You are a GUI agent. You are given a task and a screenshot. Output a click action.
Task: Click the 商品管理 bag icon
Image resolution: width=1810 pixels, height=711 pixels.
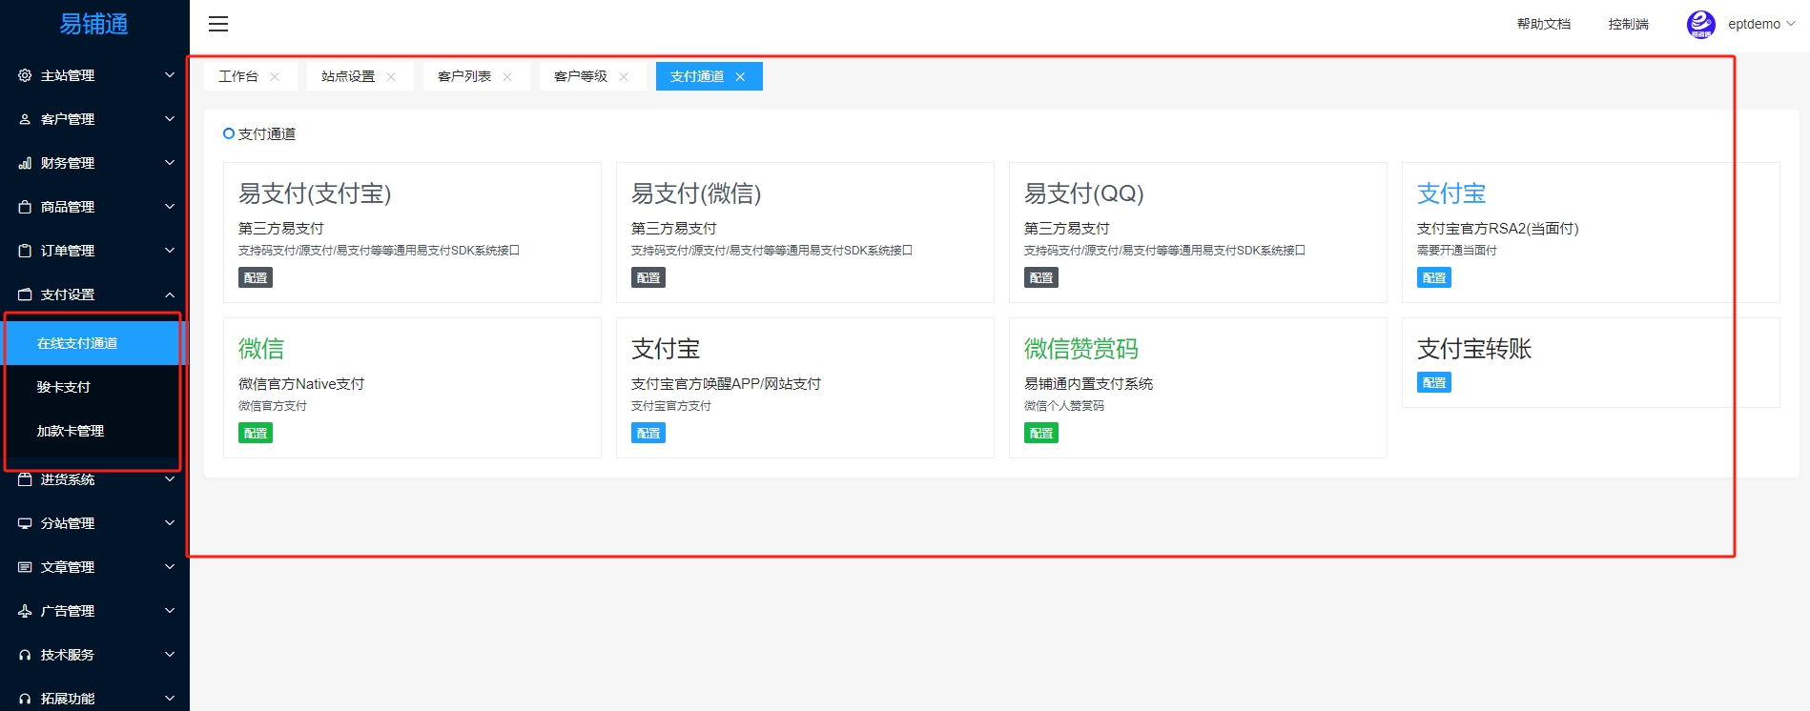coord(25,207)
